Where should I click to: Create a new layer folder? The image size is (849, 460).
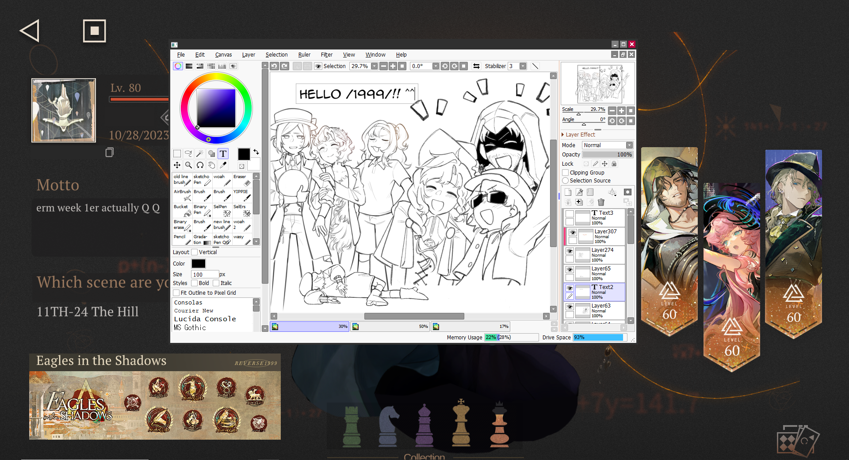coord(590,192)
